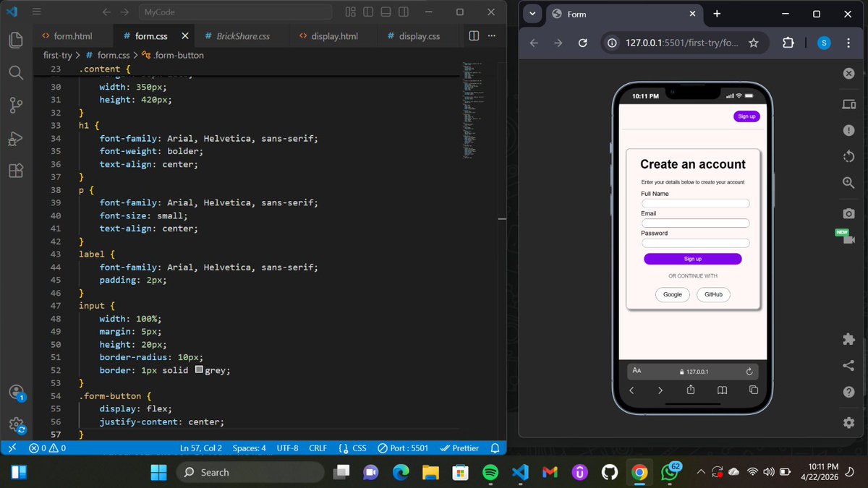Viewport: 868px width, 488px height.
Task: Zoom the simulator with magnifier icon
Action: point(848,183)
